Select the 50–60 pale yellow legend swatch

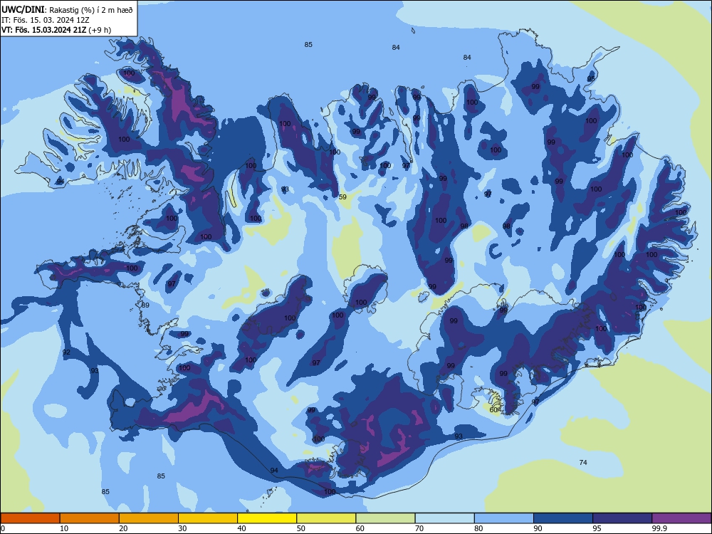(327, 518)
